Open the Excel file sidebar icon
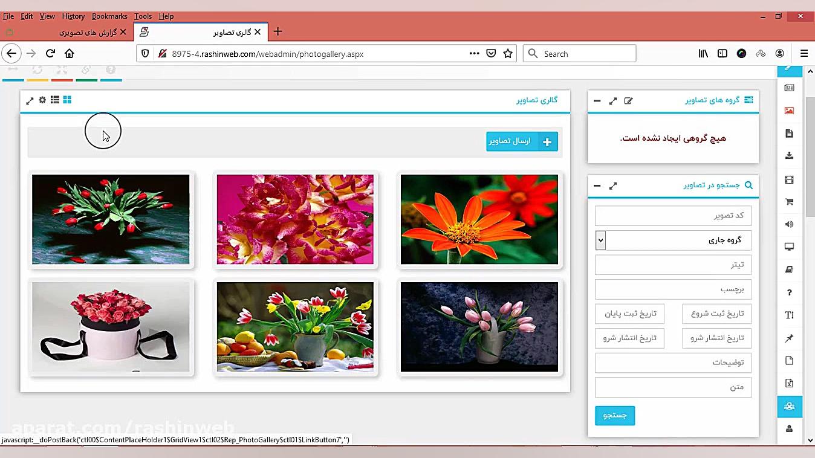 pyautogui.click(x=789, y=383)
